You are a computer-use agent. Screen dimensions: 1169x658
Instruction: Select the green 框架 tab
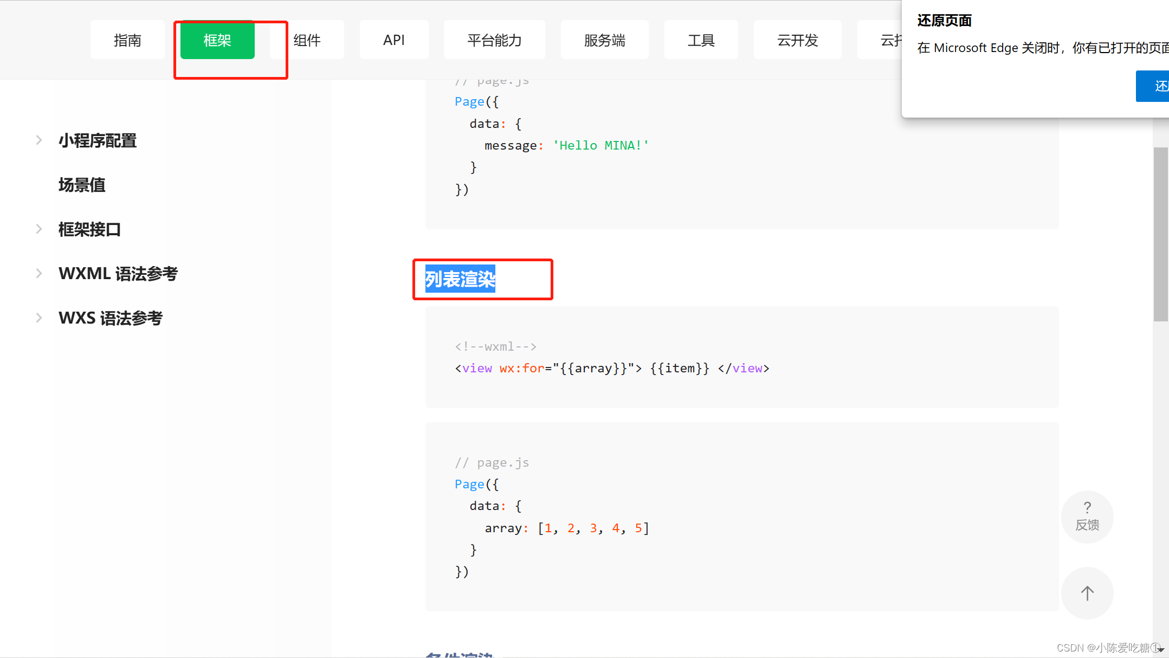[x=217, y=40]
